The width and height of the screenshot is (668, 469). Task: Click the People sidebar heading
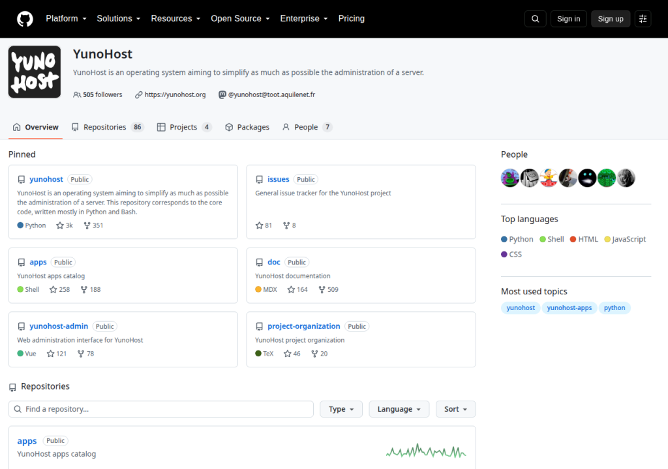pyautogui.click(x=514, y=154)
